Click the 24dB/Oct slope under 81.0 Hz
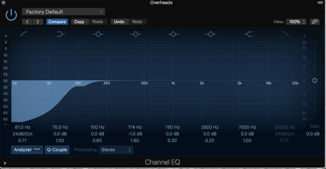The image size is (326, 169). (23, 134)
